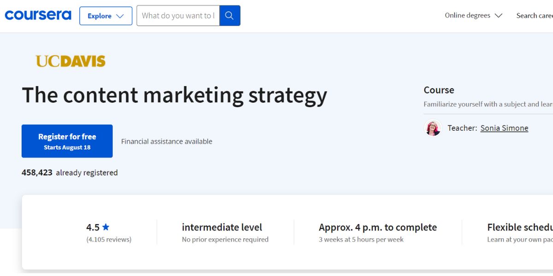Click the course title The content marketing strategy

coord(175,95)
